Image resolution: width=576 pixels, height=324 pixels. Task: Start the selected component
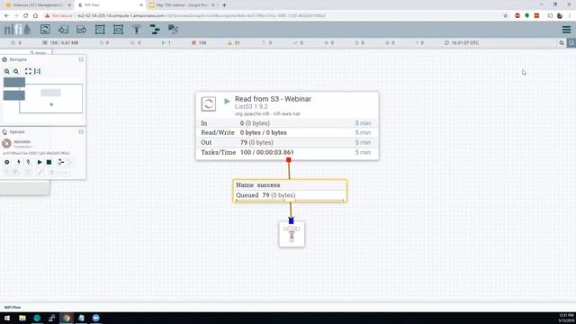click(x=40, y=162)
